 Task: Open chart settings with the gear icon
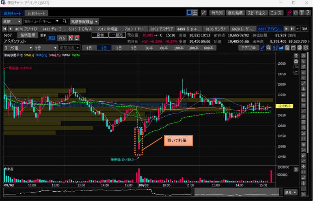coord(305,48)
